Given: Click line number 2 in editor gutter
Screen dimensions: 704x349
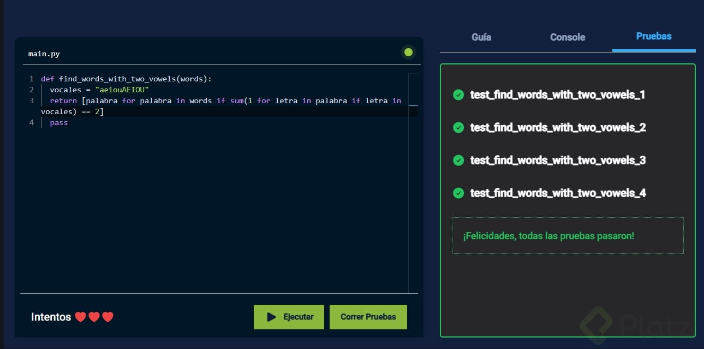Looking at the screenshot, I should 32,90.
